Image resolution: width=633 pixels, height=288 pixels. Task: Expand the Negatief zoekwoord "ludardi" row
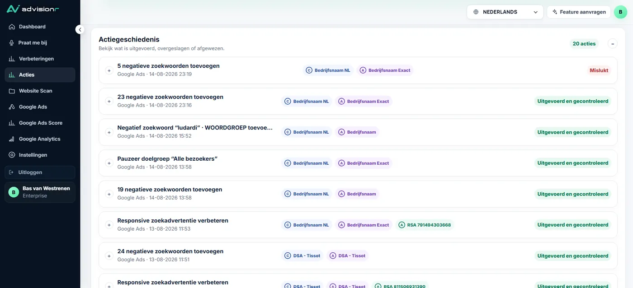tap(109, 132)
